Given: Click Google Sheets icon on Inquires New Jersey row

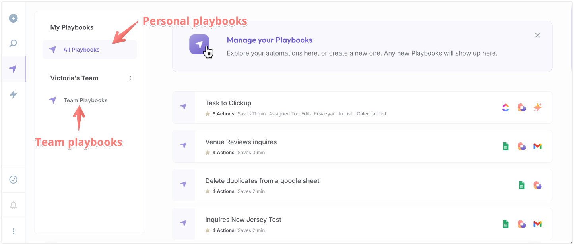Looking at the screenshot, I should pyautogui.click(x=506, y=224).
